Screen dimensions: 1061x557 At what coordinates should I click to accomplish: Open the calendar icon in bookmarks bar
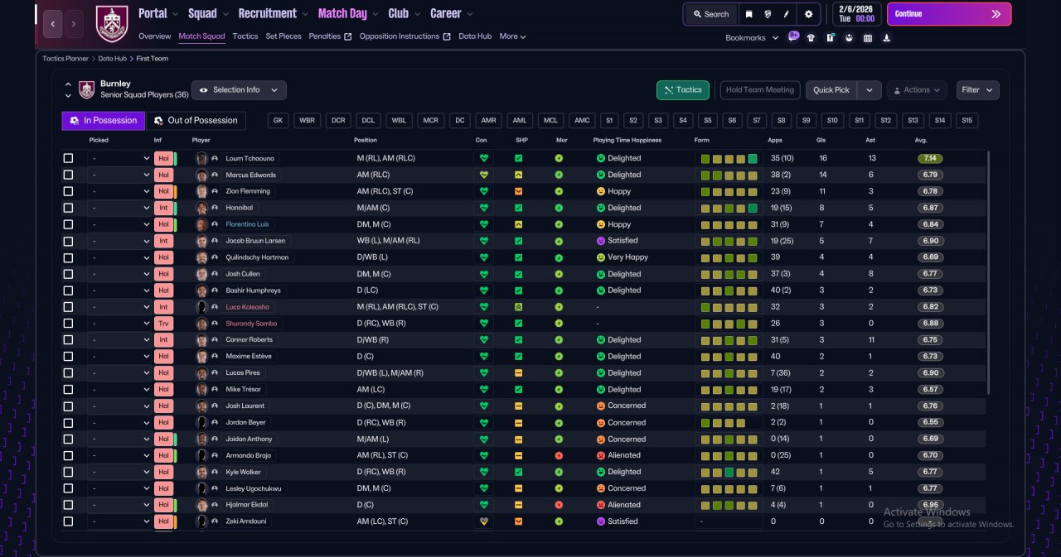click(868, 37)
